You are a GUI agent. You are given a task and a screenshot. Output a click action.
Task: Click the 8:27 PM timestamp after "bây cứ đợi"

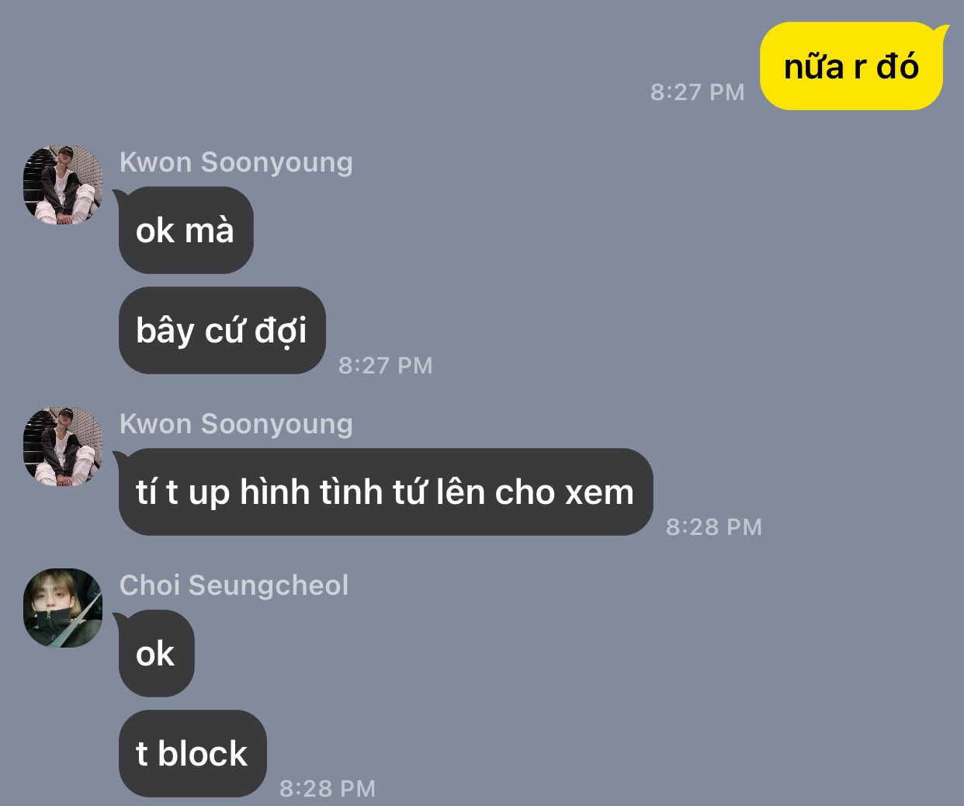385,365
